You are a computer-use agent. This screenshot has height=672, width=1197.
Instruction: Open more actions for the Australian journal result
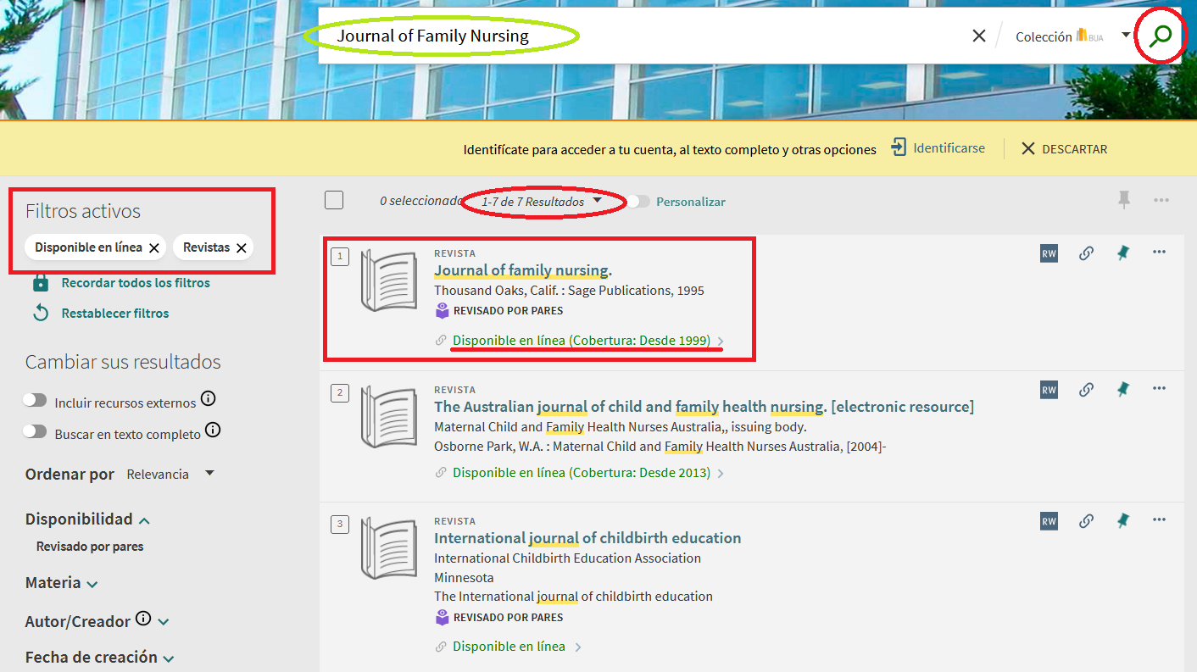[1159, 389]
